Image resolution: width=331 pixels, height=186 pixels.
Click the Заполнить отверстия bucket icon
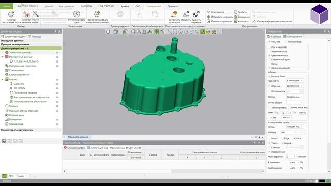pyautogui.click(x=174, y=14)
